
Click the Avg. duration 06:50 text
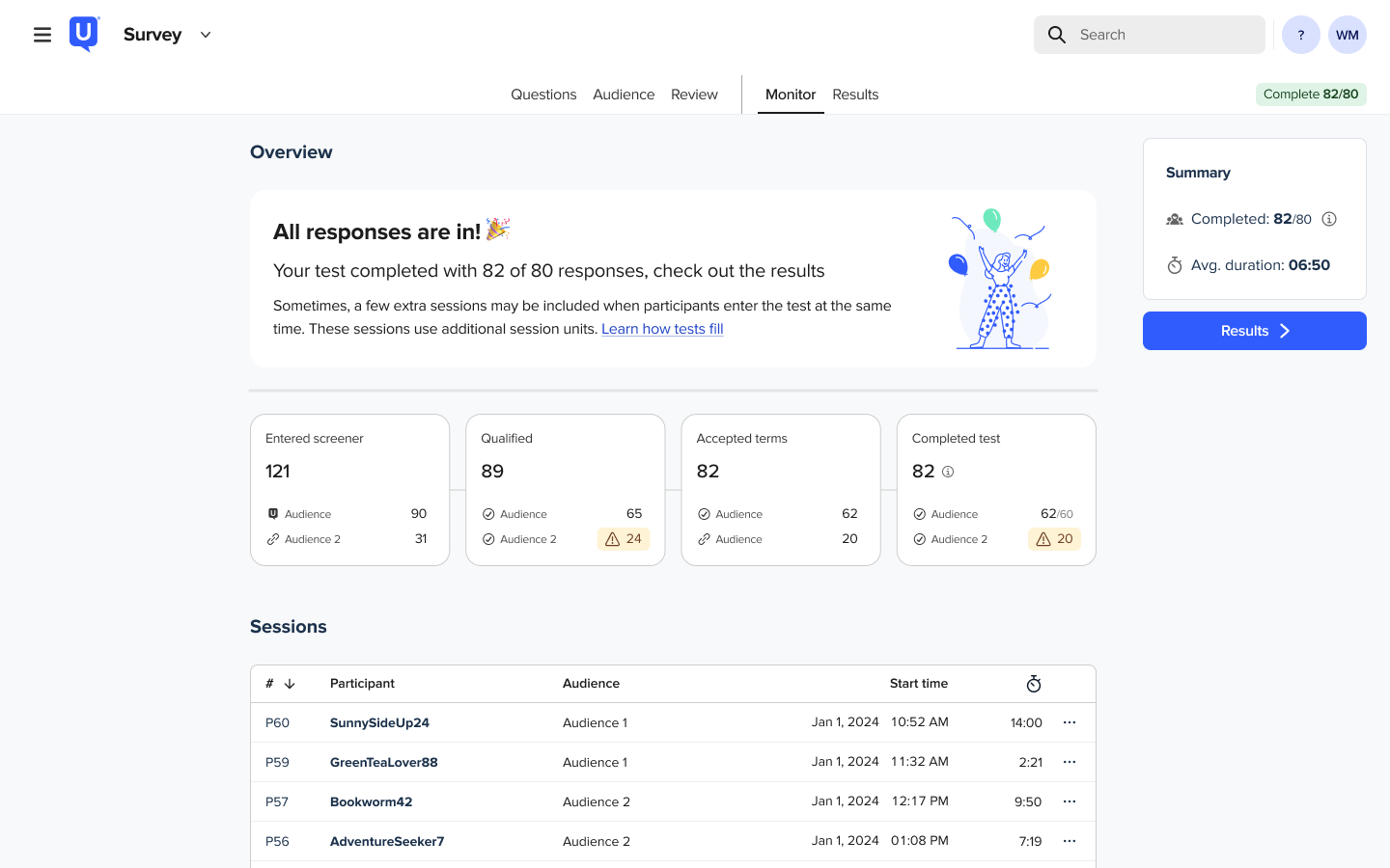(x=1261, y=265)
